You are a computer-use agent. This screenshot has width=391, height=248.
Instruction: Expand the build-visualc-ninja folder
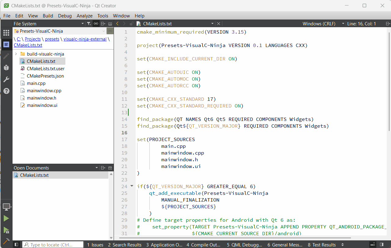coord(16,54)
